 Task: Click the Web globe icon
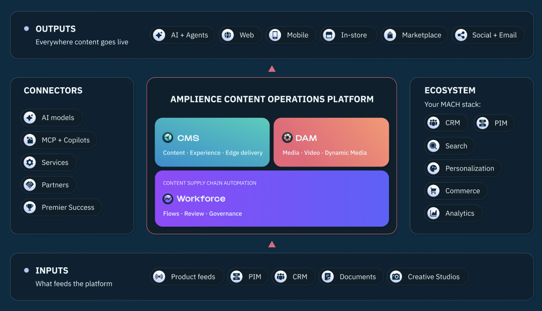[x=227, y=35]
